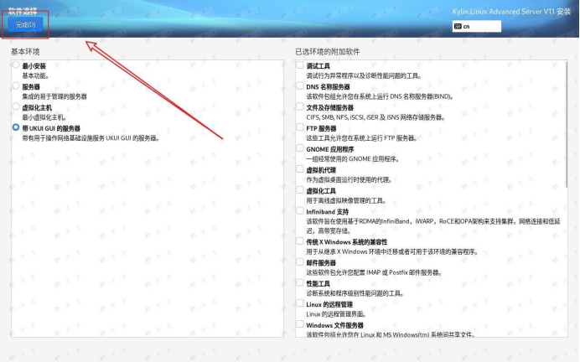The height and width of the screenshot is (362, 580).
Task: Check the DNS 名称服务器 add-on
Action: [300, 85]
